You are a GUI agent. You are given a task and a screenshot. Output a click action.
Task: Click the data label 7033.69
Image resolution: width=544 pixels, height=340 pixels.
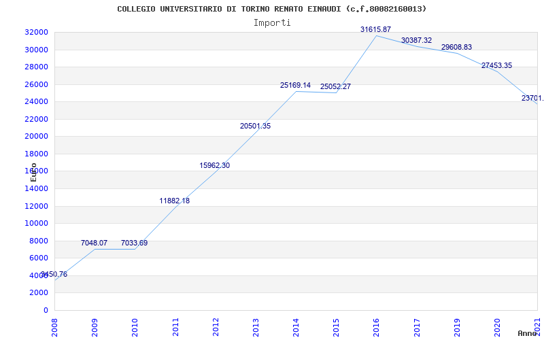click(134, 243)
